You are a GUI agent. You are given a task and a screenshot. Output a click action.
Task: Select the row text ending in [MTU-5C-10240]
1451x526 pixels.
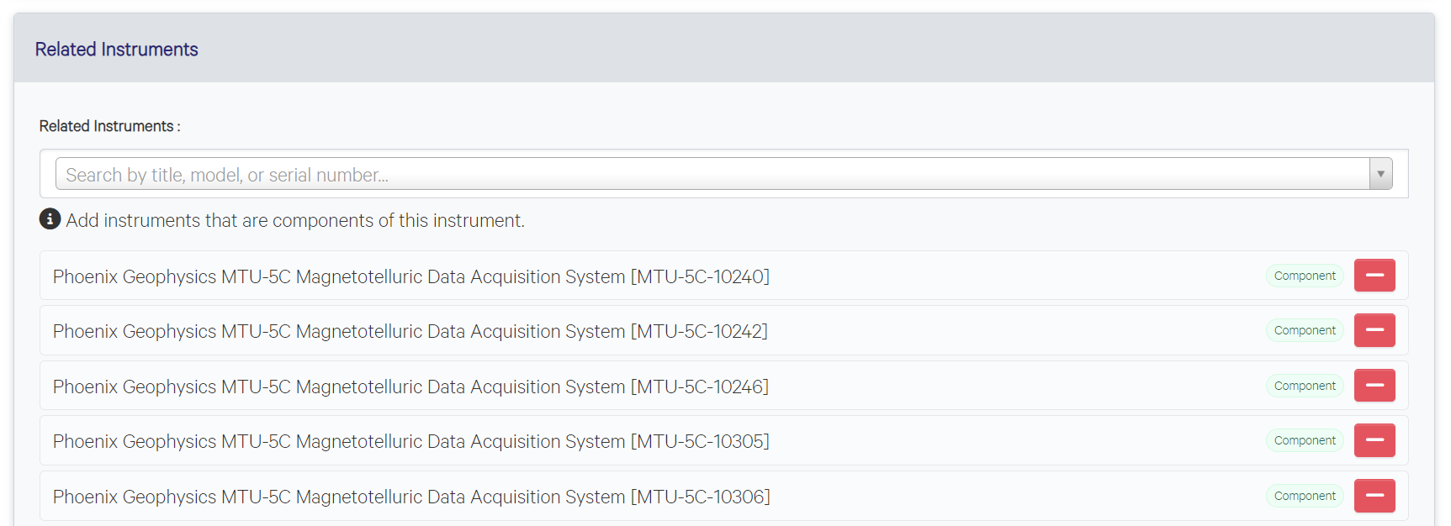coord(411,276)
